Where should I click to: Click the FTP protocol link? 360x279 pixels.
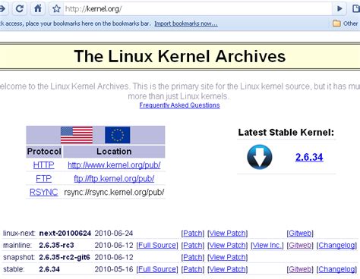[43, 179]
